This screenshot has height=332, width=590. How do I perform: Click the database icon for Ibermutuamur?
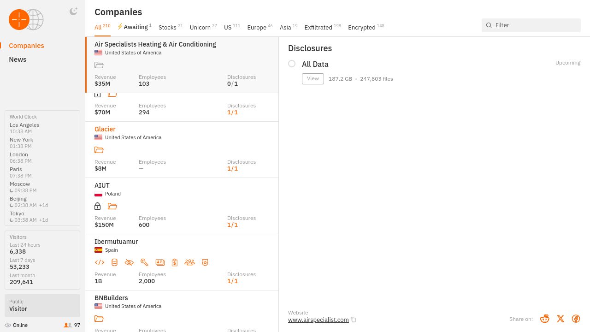point(114,262)
